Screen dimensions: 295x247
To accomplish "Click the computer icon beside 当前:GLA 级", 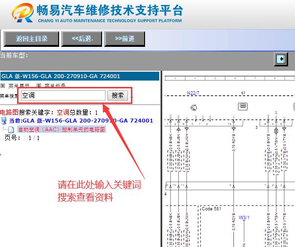I will coord(3,121).
